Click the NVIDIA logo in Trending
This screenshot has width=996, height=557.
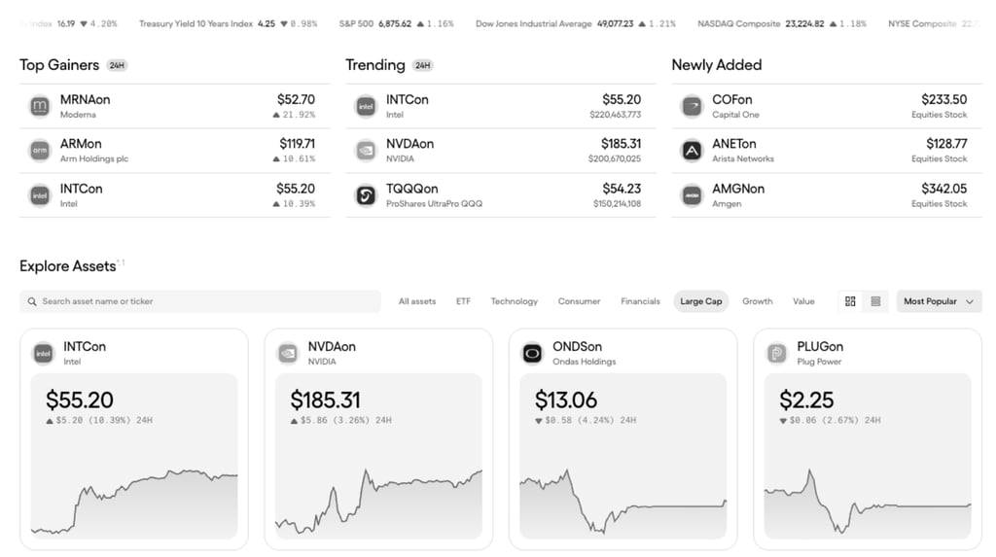[x=366, y=151]
